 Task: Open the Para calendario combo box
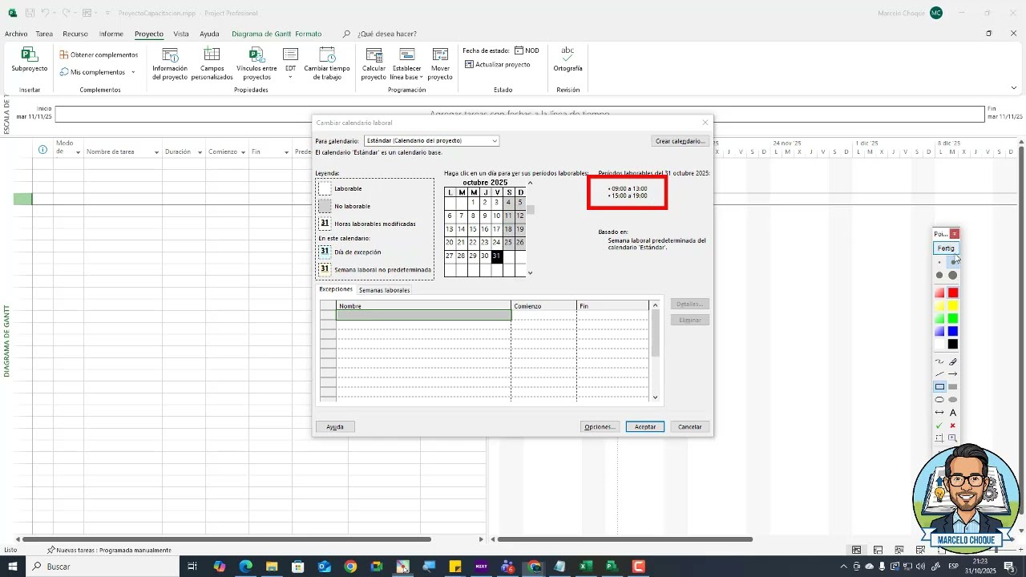coord(431,141)
